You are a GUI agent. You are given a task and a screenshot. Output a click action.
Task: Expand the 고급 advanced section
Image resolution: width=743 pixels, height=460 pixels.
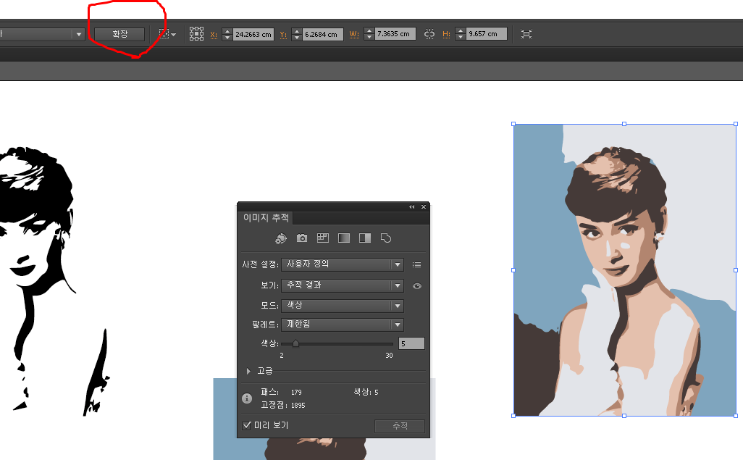pos(248,372)
